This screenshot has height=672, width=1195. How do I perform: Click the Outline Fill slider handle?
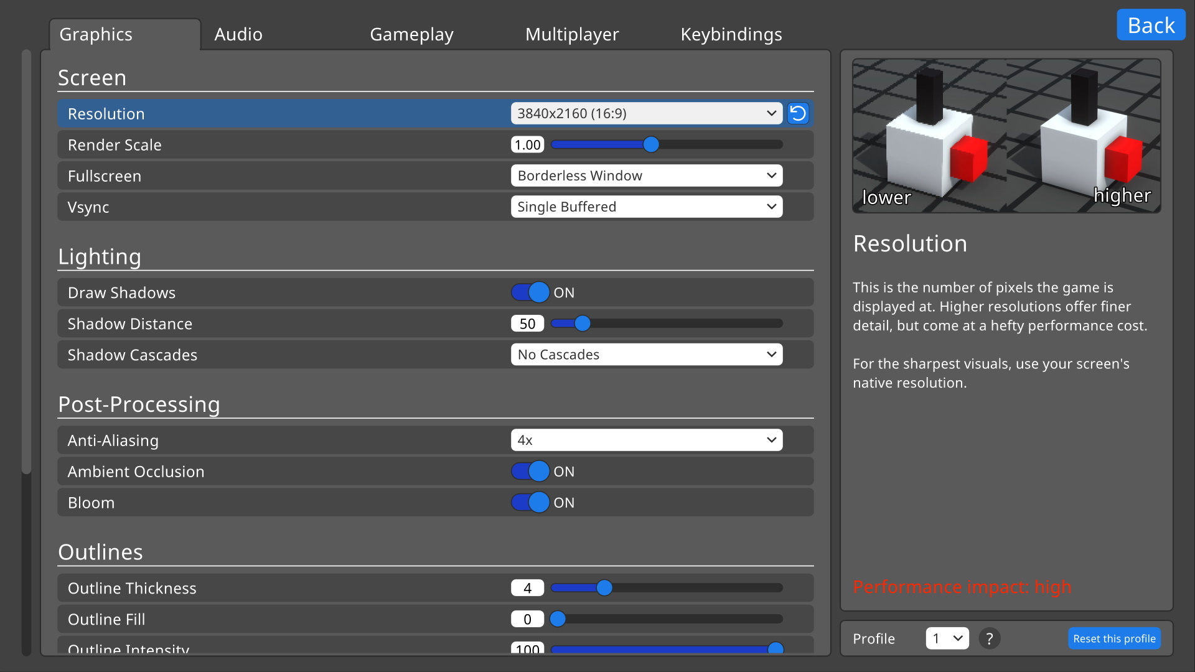pyautogui.click(x=558, y=619)
